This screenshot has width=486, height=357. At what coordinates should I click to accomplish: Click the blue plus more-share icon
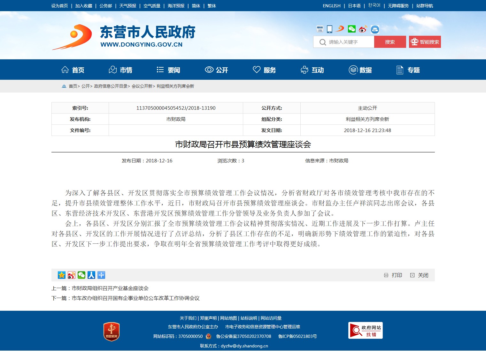[101, 275]
